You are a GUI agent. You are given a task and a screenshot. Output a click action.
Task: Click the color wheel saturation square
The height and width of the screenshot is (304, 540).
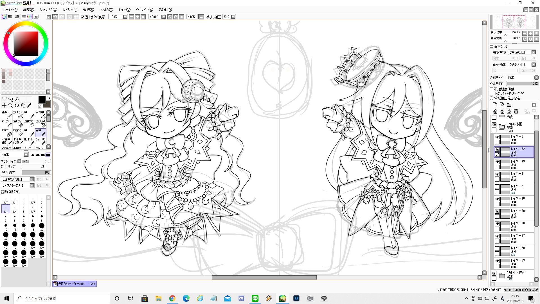click(x=26, y=44)
